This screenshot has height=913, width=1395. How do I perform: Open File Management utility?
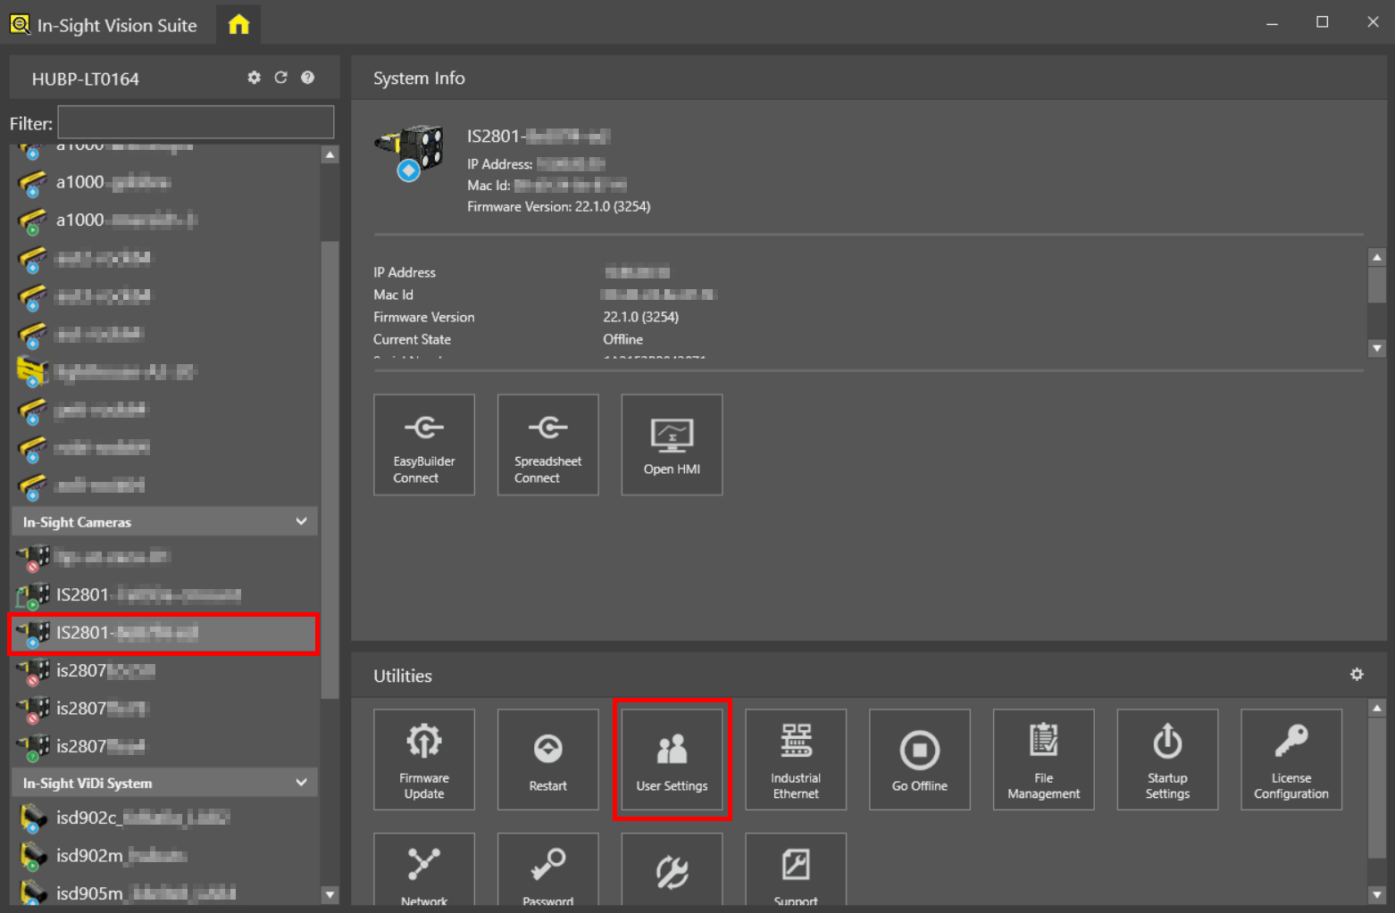[x=1043, y=759]
